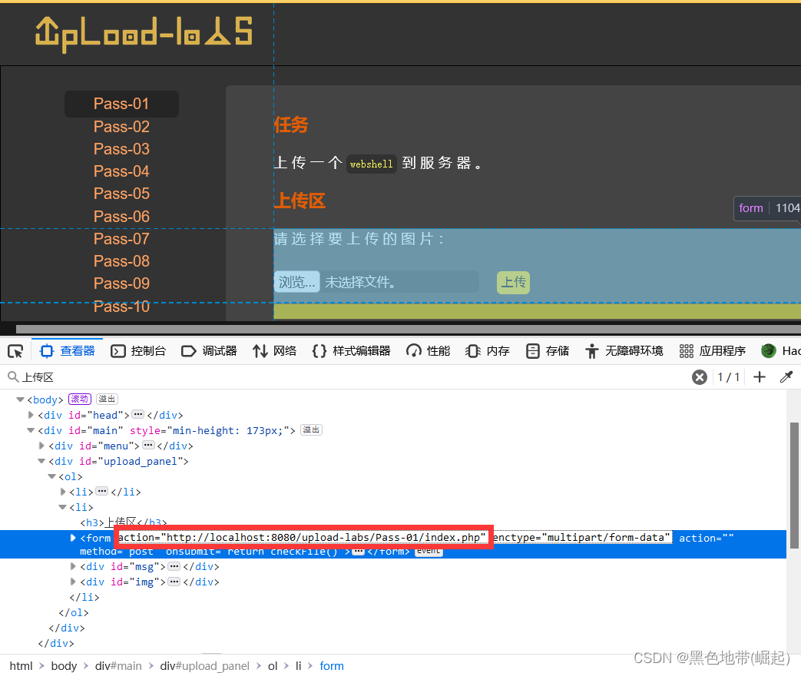Click ellipsis on div id="img" row

click(x=174, y=582)
